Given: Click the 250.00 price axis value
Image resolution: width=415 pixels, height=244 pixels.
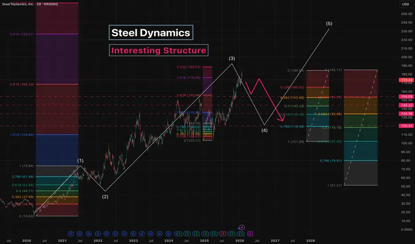Looking at the screenshot, I should [x=407, y=14].
